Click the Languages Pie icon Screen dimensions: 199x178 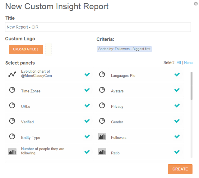coord(102,75)
